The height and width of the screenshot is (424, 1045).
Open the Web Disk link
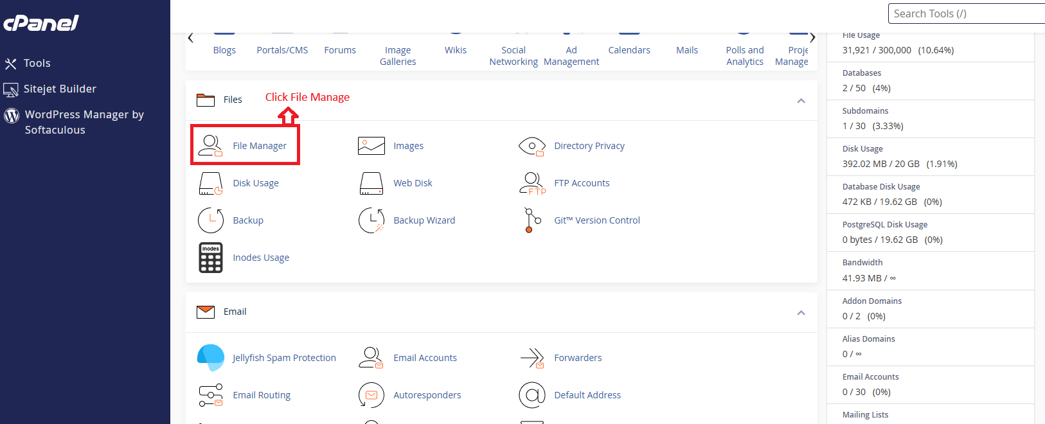point(413,183)
